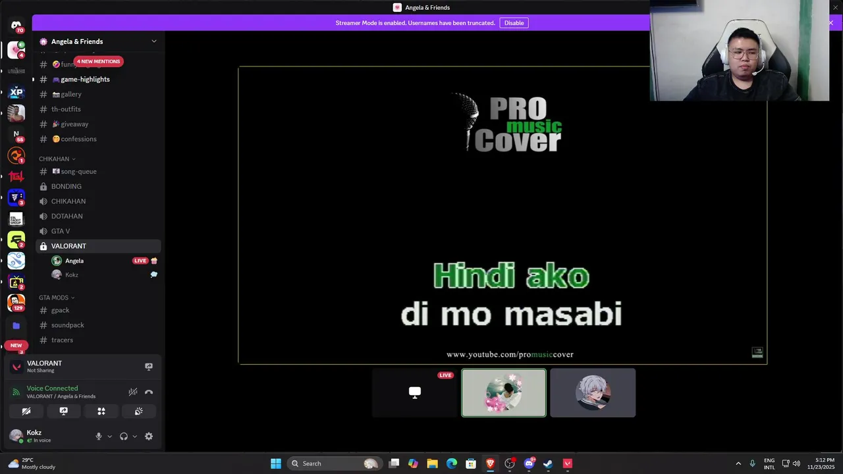Open Brave browser from taskbar
The width and height of the screenshot is (843, 474).
point(490,463)
